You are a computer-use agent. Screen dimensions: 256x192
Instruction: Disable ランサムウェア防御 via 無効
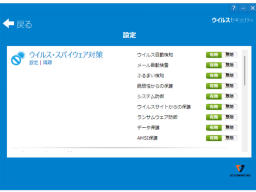click(x=230, y=117)
